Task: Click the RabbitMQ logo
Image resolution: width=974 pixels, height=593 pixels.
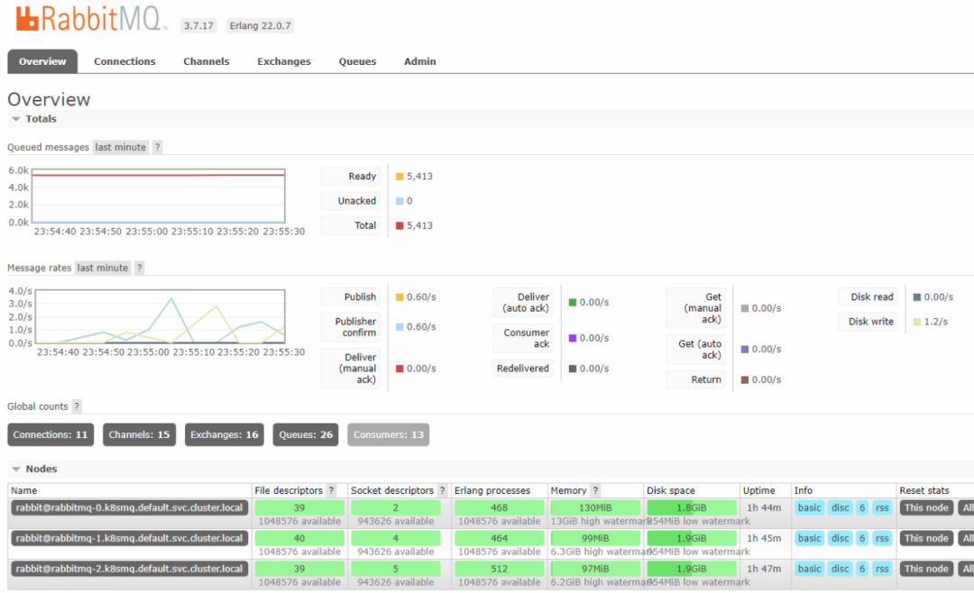Action: 91,19
